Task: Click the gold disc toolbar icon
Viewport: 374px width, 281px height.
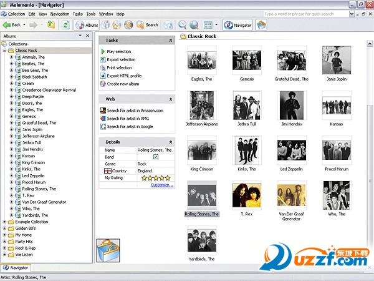Action: click(x=128, y=25)
